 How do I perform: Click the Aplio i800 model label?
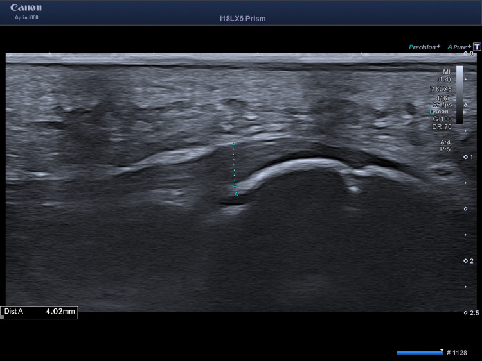tap(26, 17)
